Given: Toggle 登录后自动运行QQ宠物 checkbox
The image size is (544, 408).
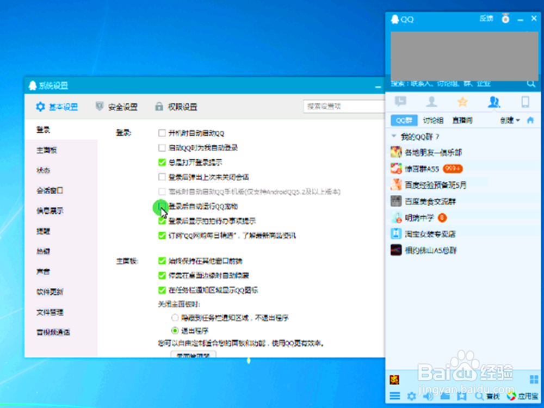Looking at the screenshot, I should 161,206.
